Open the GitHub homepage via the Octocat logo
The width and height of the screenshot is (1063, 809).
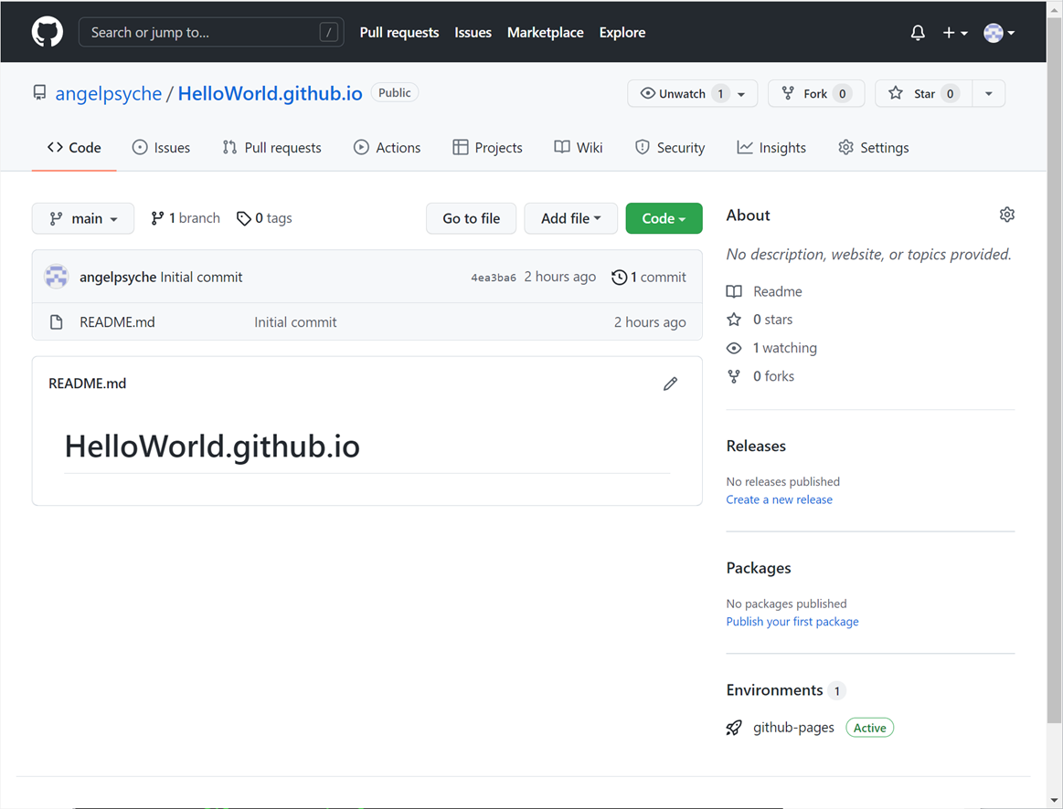pyautogui.click(x=48, y=32)
